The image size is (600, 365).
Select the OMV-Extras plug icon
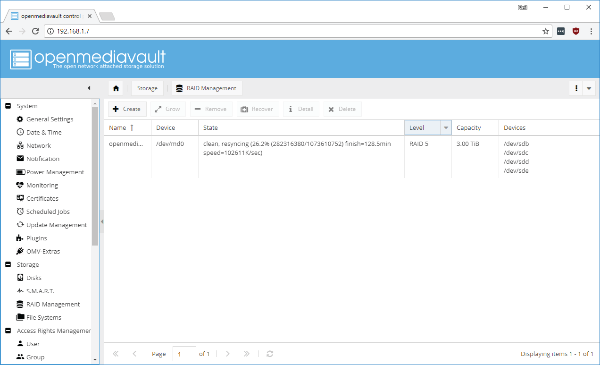click(20, 251)
